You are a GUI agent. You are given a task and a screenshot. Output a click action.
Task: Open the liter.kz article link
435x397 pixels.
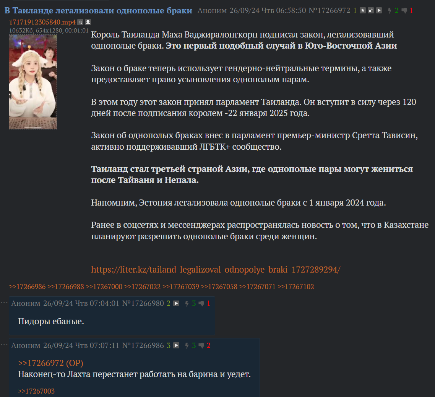click(x=216, y=270)
